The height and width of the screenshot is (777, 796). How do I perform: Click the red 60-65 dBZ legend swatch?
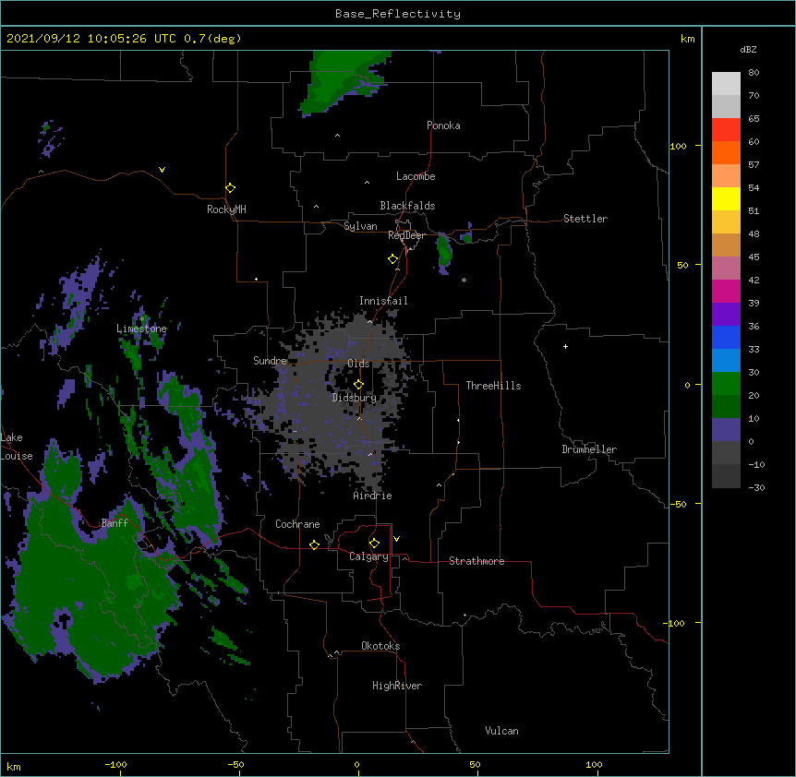pos(726,130)
